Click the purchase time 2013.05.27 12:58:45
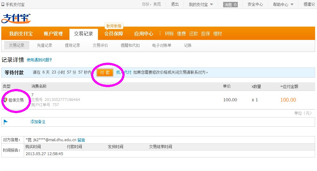317x171 pixels. 44,154
